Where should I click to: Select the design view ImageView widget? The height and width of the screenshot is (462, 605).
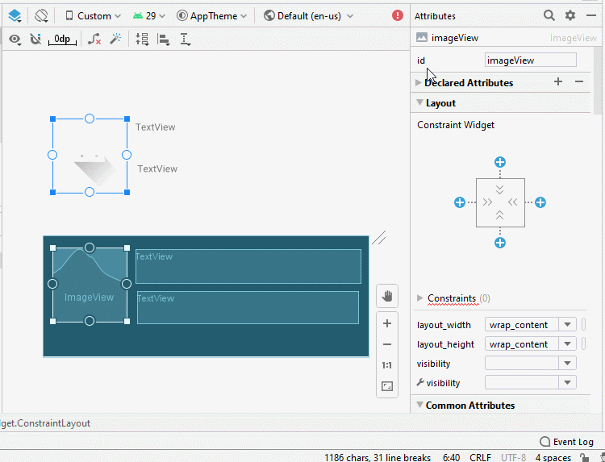click(90, 156)
